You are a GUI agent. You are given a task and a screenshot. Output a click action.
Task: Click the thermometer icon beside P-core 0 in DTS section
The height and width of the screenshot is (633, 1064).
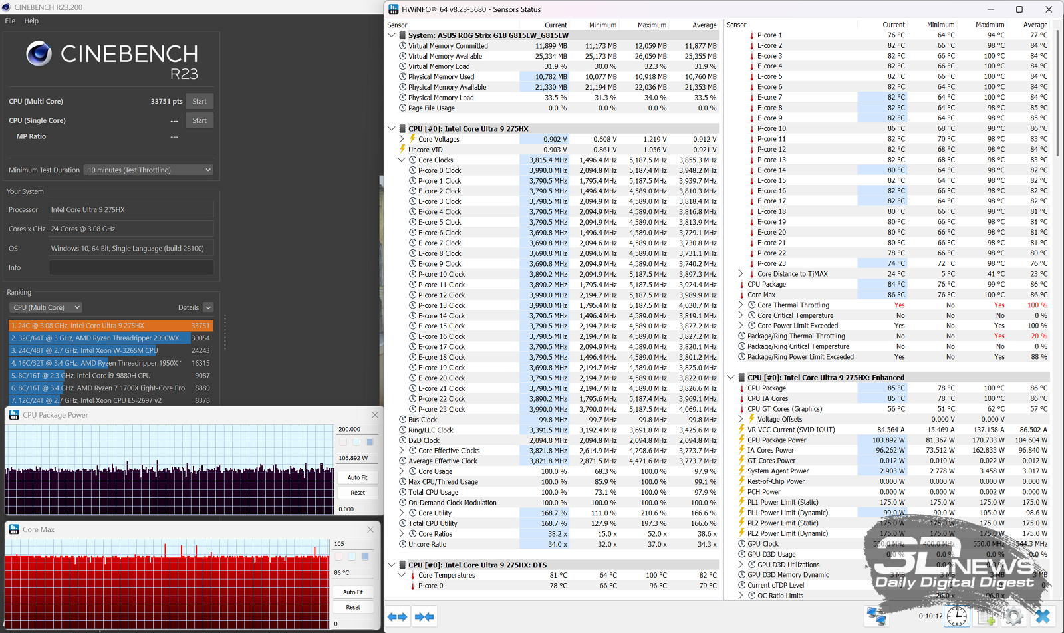click(412, 586)
